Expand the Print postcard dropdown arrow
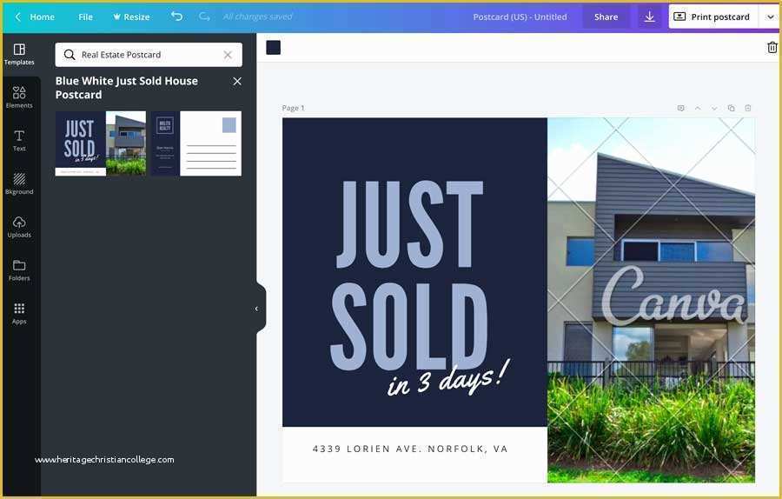 click(770, 17)
